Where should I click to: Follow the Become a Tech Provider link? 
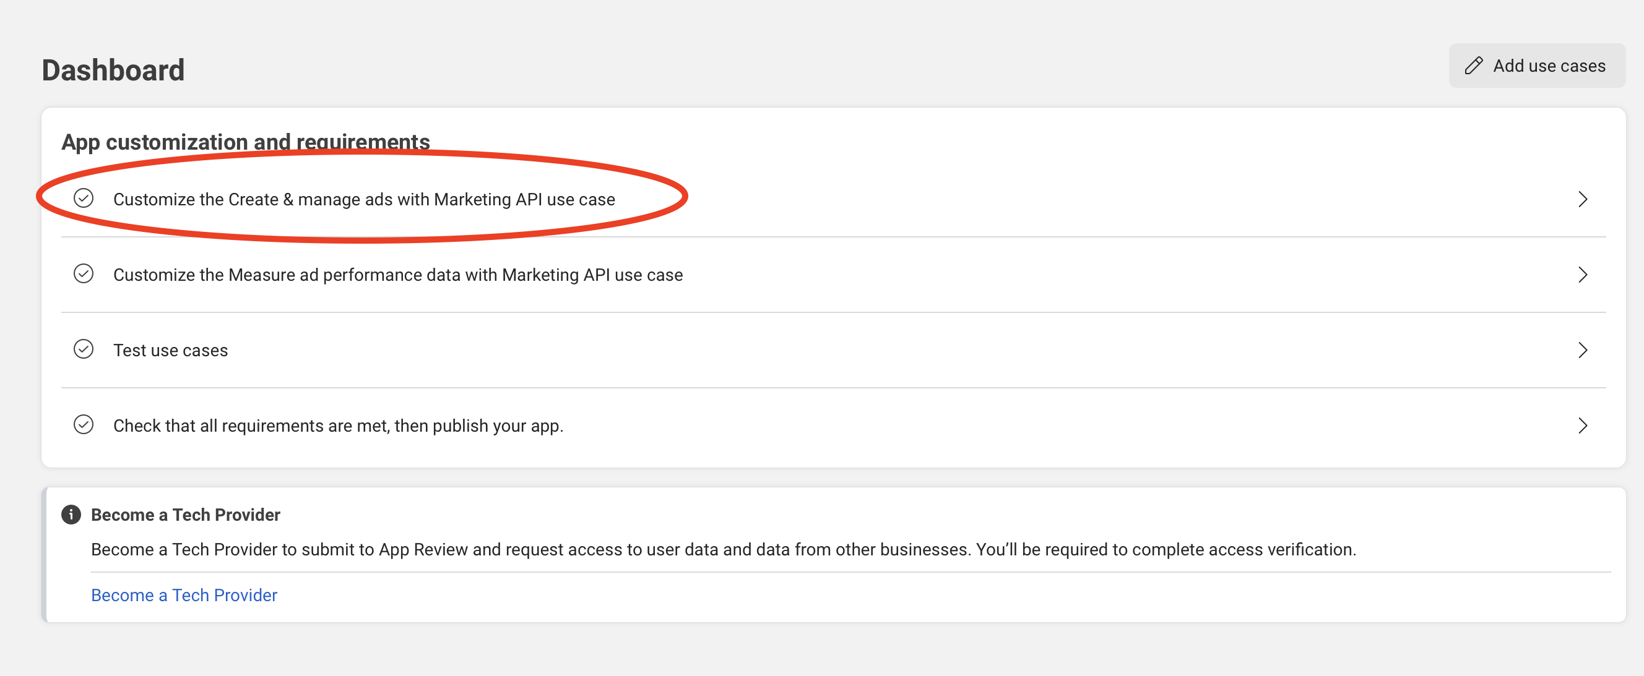pos(184,594)
